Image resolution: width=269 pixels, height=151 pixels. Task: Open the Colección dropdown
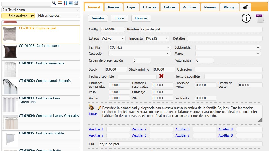[139, 54]
